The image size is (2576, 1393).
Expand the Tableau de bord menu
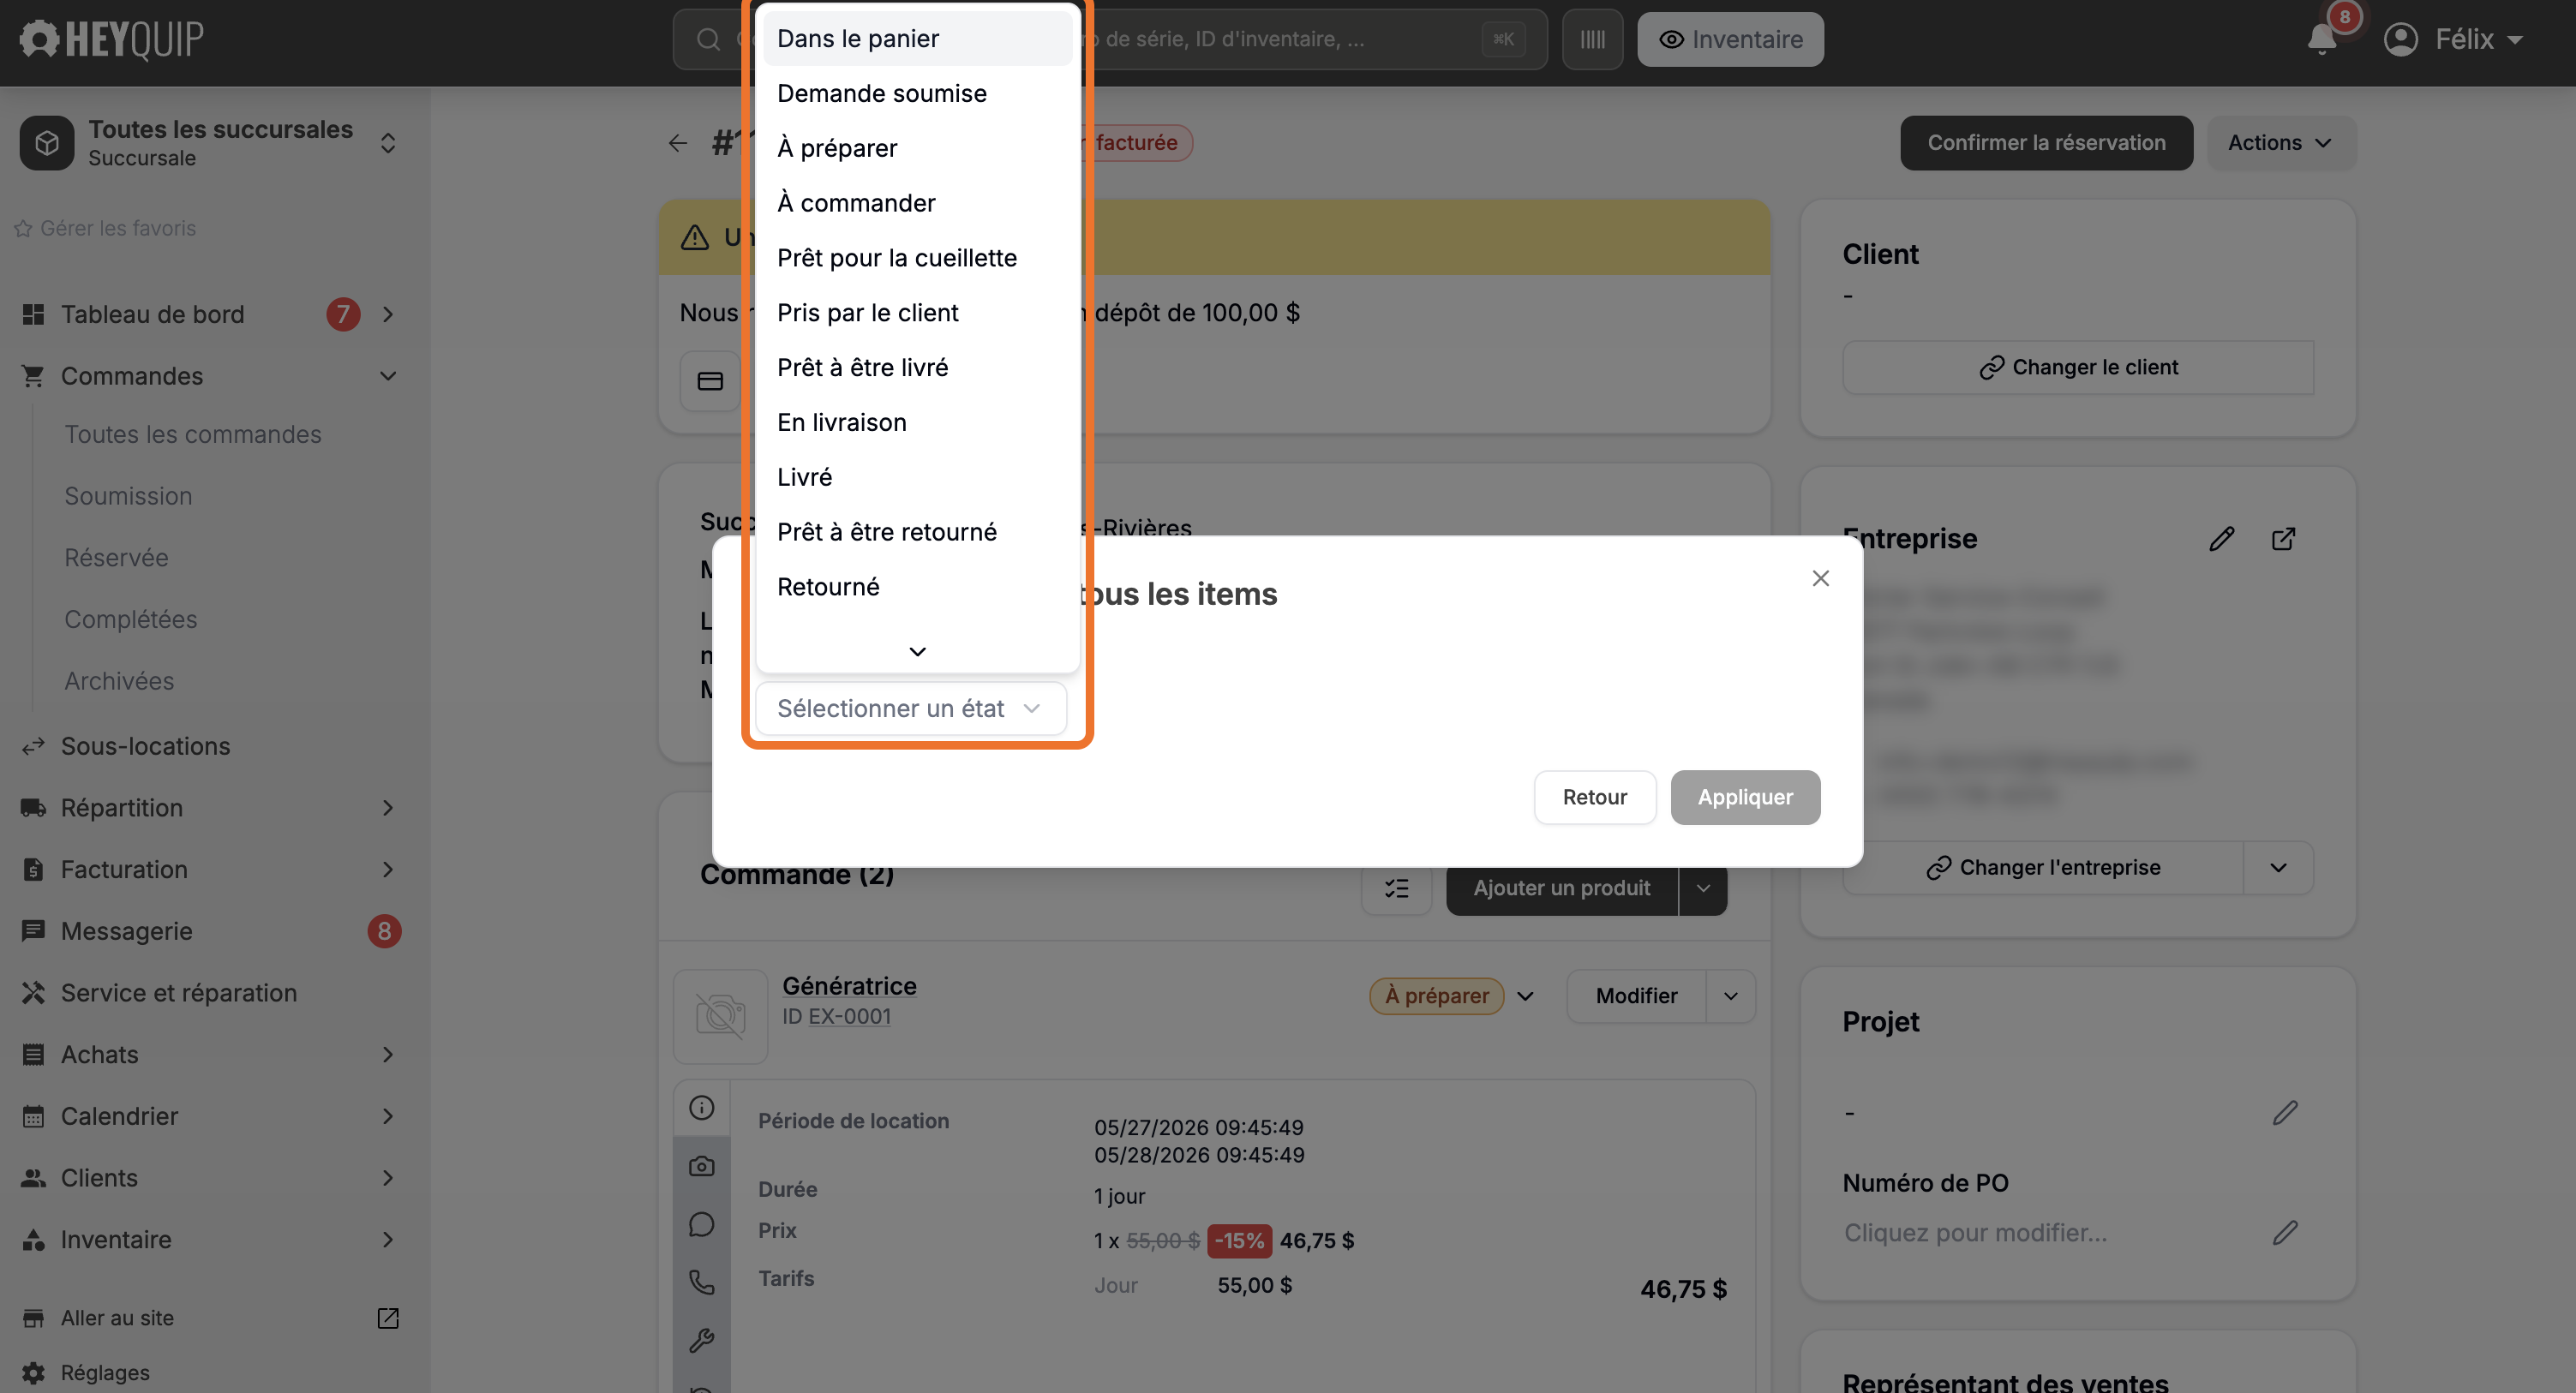coord(388,314)
